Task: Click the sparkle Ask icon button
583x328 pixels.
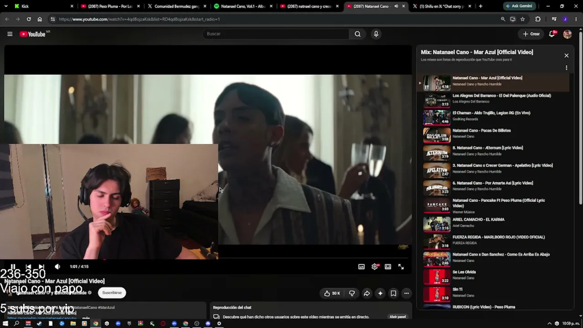Action: [x=380, y=293]
